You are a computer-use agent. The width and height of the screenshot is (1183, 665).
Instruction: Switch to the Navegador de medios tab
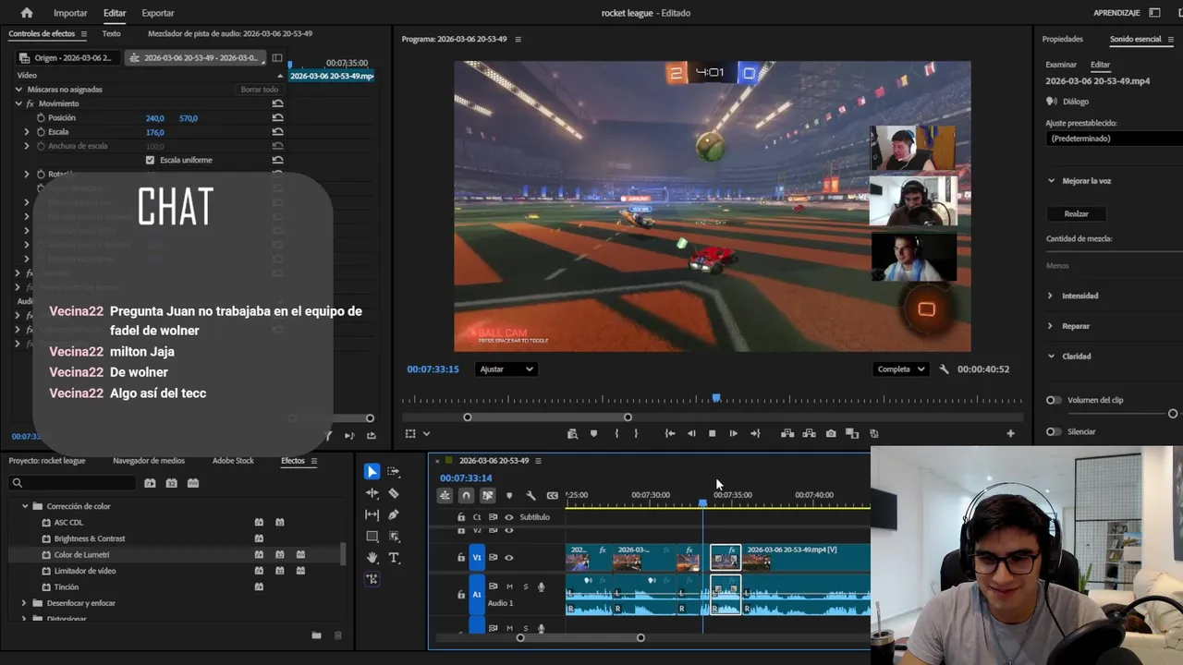[149, 461]
